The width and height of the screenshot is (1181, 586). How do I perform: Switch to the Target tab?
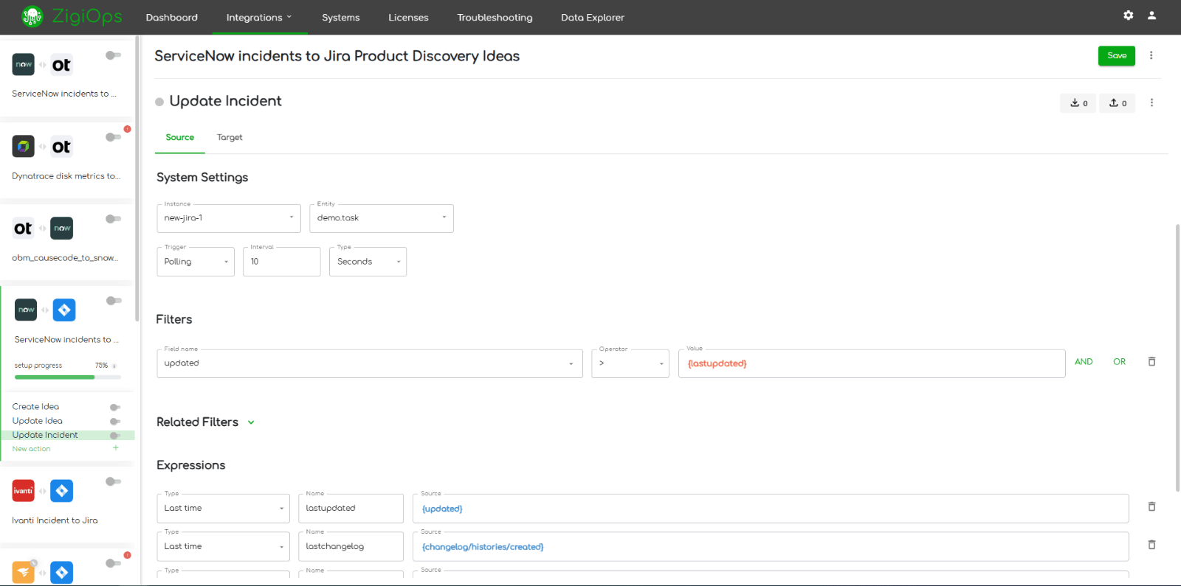pyautogui.click(x=230, y=138)
